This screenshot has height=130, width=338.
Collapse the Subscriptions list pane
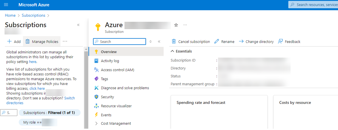tap(78, 25)
